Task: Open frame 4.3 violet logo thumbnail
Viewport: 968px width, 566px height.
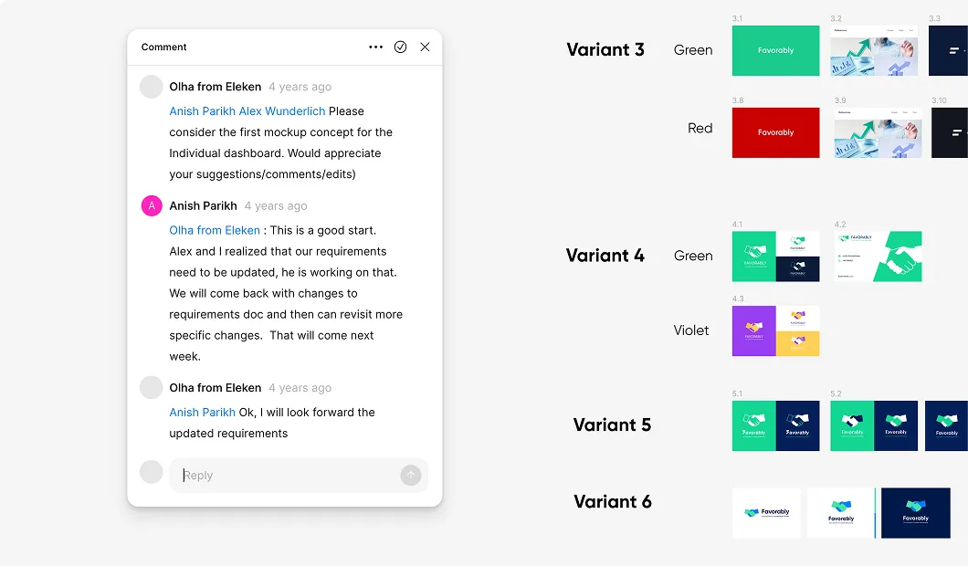Action: pyautogui.click(x=775, y=330)
